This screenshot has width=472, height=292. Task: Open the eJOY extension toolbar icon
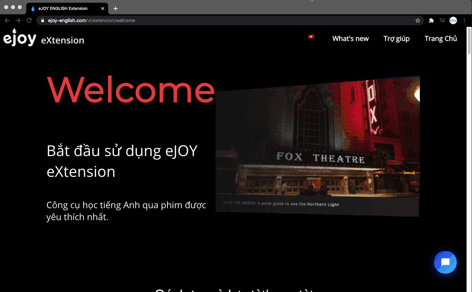(453, 20)
